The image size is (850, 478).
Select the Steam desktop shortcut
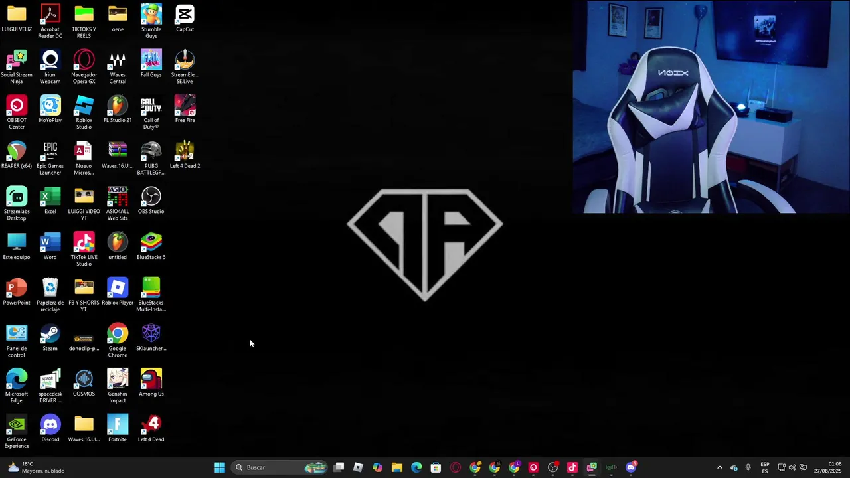click(50, 338)
